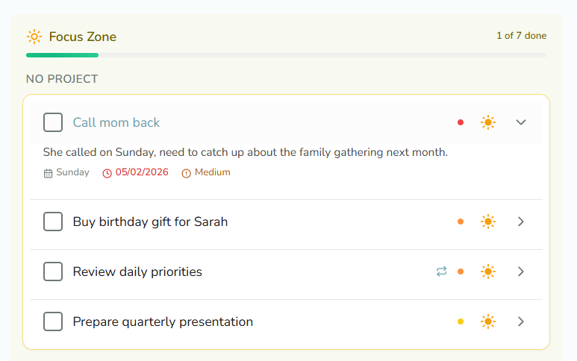
Task: Click the clock icon next to 05/02/2026
Action: point(107,173)
